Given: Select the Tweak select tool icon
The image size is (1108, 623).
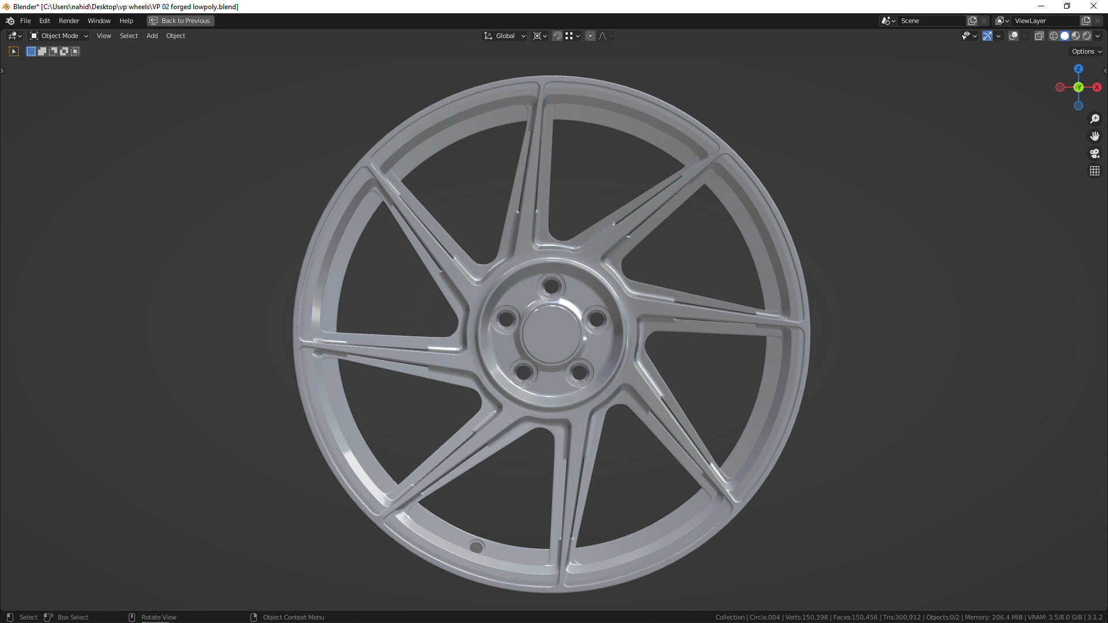Looking at the screenshot, I should pyautogui.click(x=14, y=51).
